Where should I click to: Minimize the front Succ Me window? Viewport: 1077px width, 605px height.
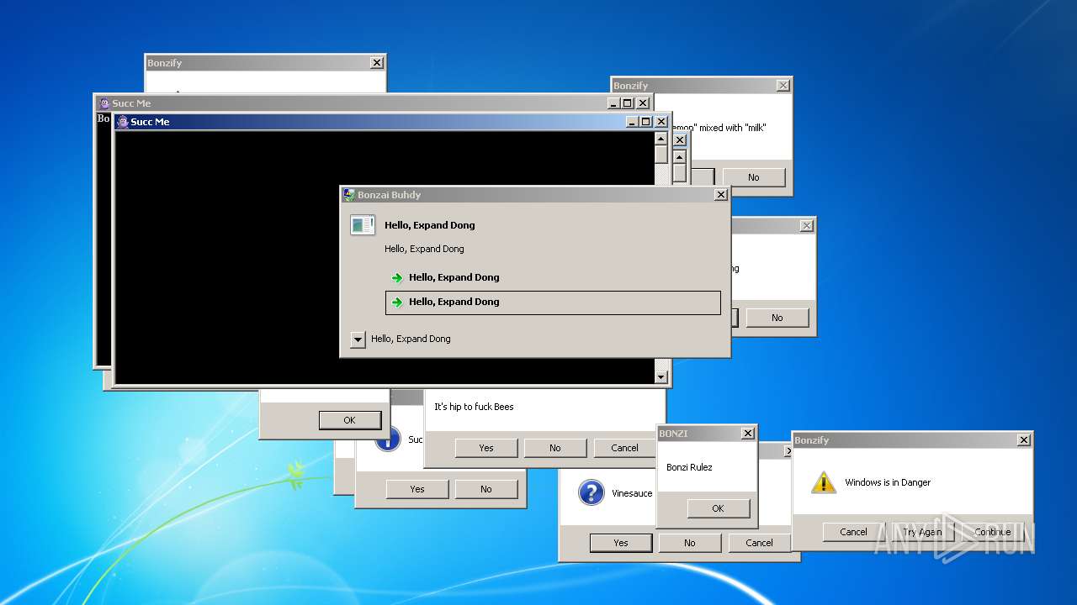click(632, 122)
